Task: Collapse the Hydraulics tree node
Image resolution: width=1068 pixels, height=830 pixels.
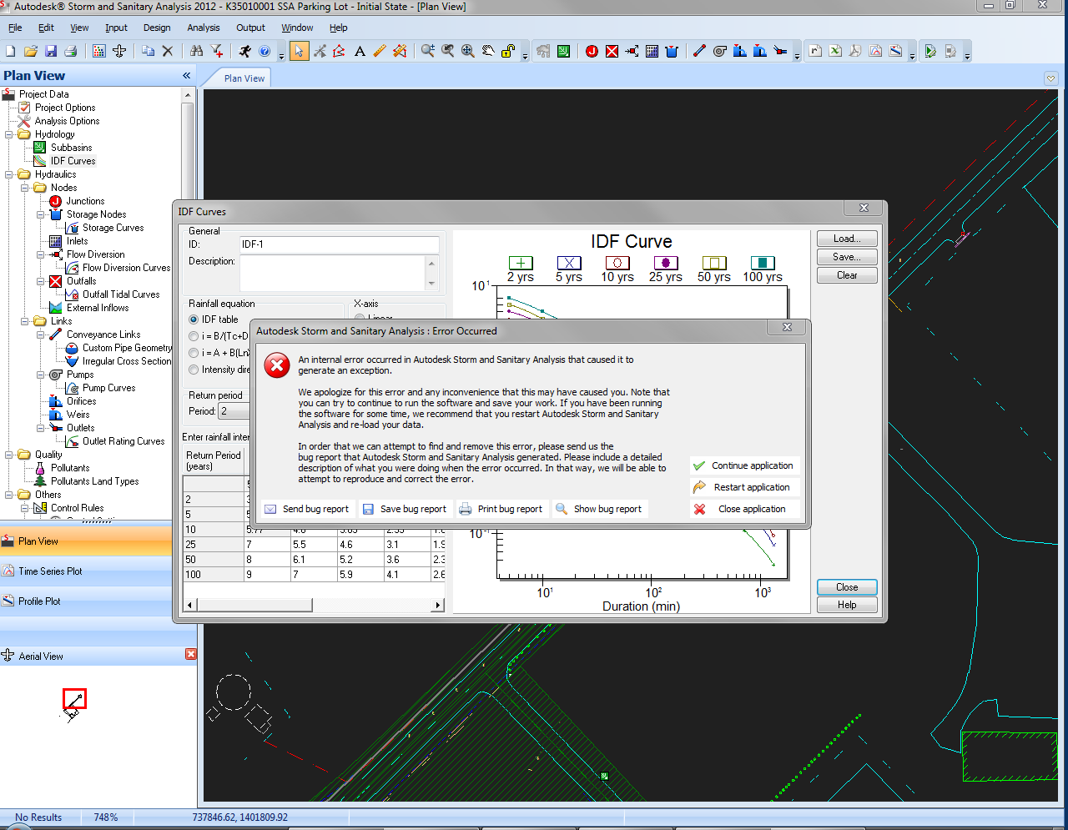Action: tap(9, 174)
